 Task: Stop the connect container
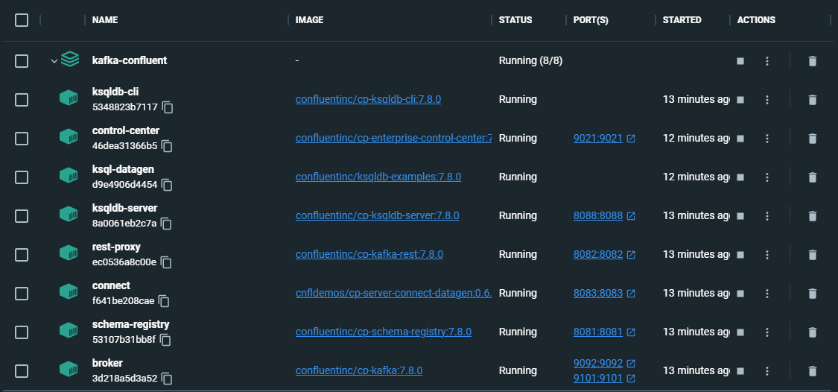tap(740, 294)
